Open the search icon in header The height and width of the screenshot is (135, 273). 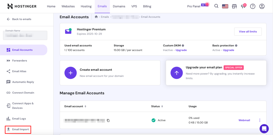(x=216, y=6)
